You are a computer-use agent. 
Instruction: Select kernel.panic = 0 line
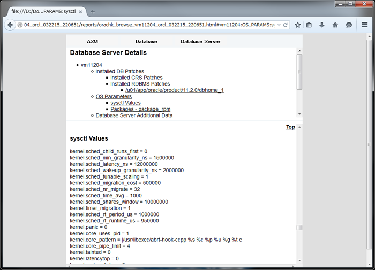point(88,227)
